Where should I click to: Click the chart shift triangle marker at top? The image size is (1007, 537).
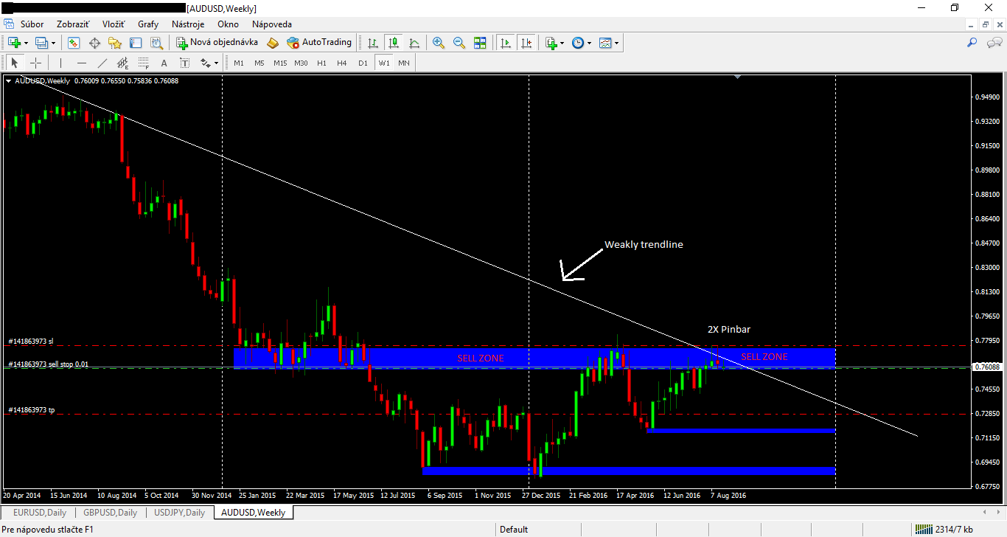click(x=737, y=77)
